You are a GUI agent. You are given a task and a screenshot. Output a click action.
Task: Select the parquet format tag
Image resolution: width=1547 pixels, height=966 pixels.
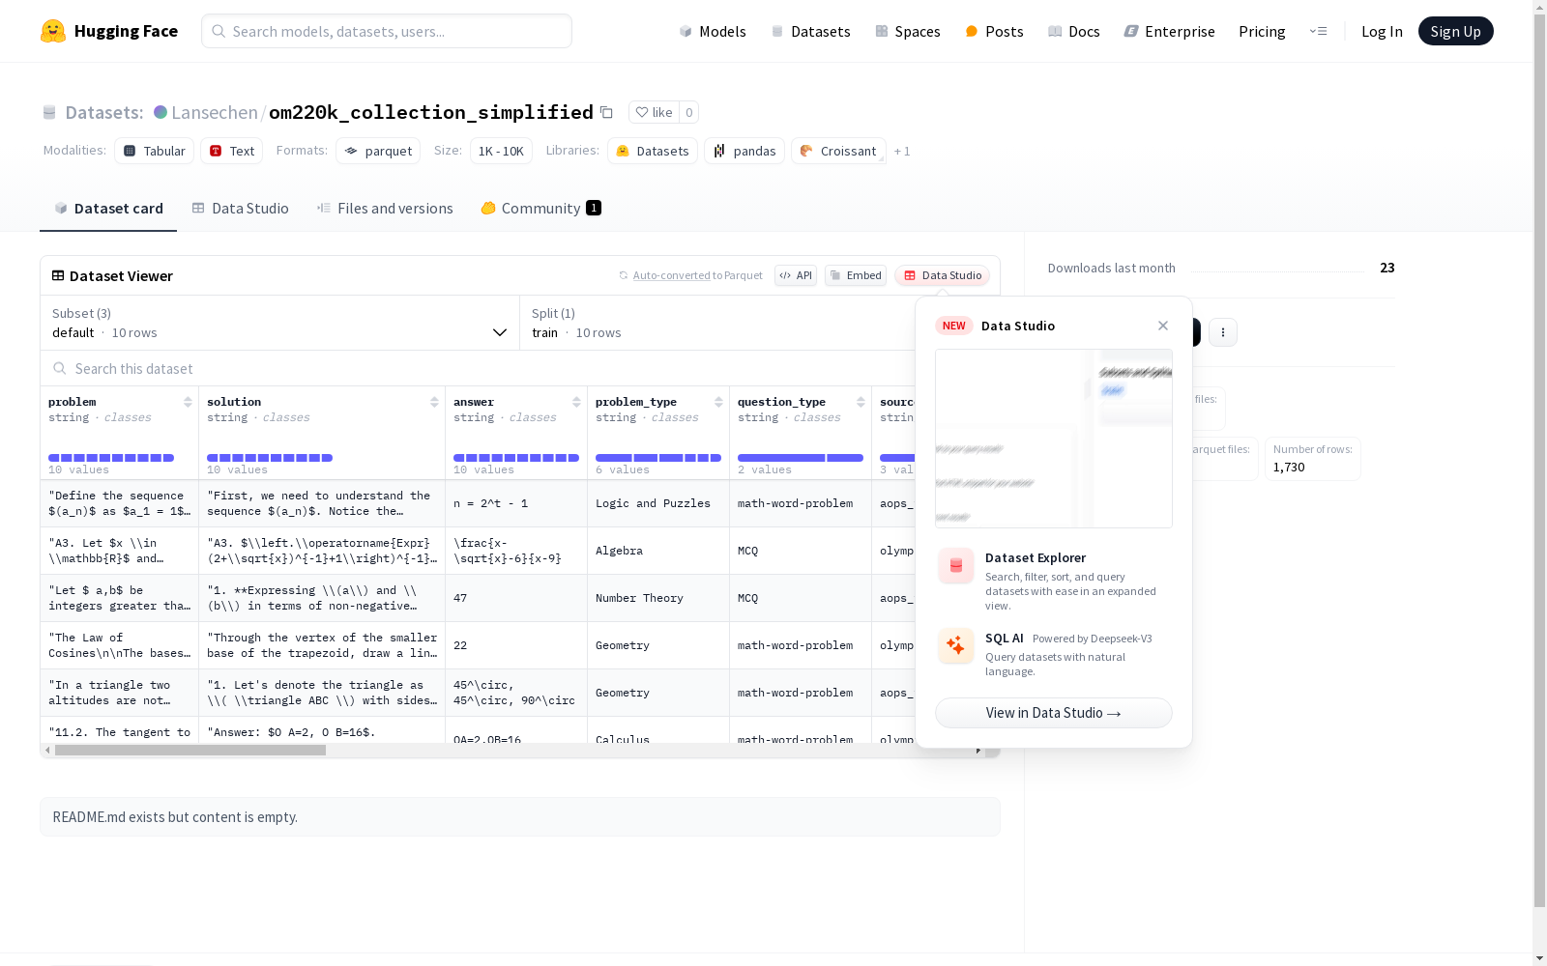pos(378,151)
